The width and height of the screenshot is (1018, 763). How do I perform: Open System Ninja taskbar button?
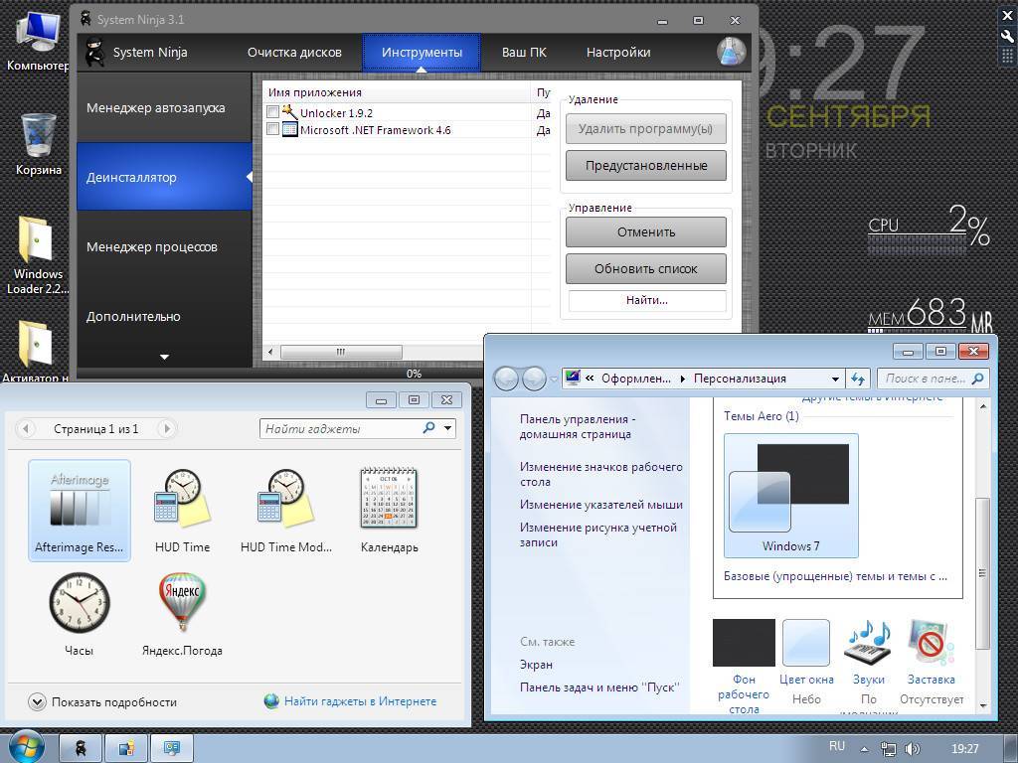pyautogui.click(x=81, y=749)
